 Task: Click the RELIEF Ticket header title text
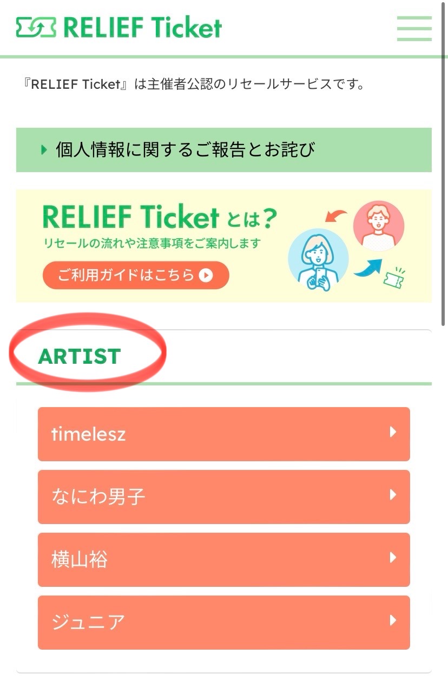(x=143, y=28)
